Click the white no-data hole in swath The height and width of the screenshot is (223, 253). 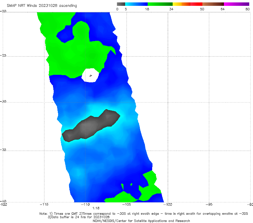tap(90, 75)
